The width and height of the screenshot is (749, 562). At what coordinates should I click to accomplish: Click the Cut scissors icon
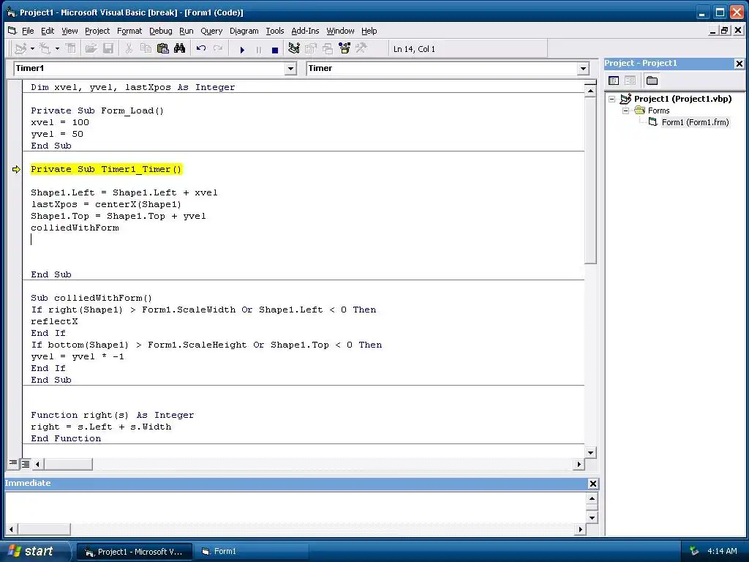[x=129, y=49]
